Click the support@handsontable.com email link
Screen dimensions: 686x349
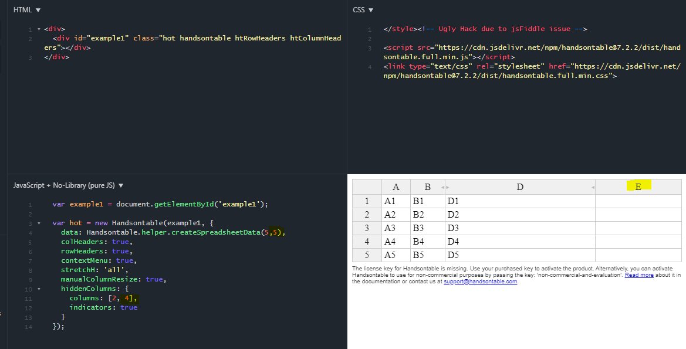(480, 282)
